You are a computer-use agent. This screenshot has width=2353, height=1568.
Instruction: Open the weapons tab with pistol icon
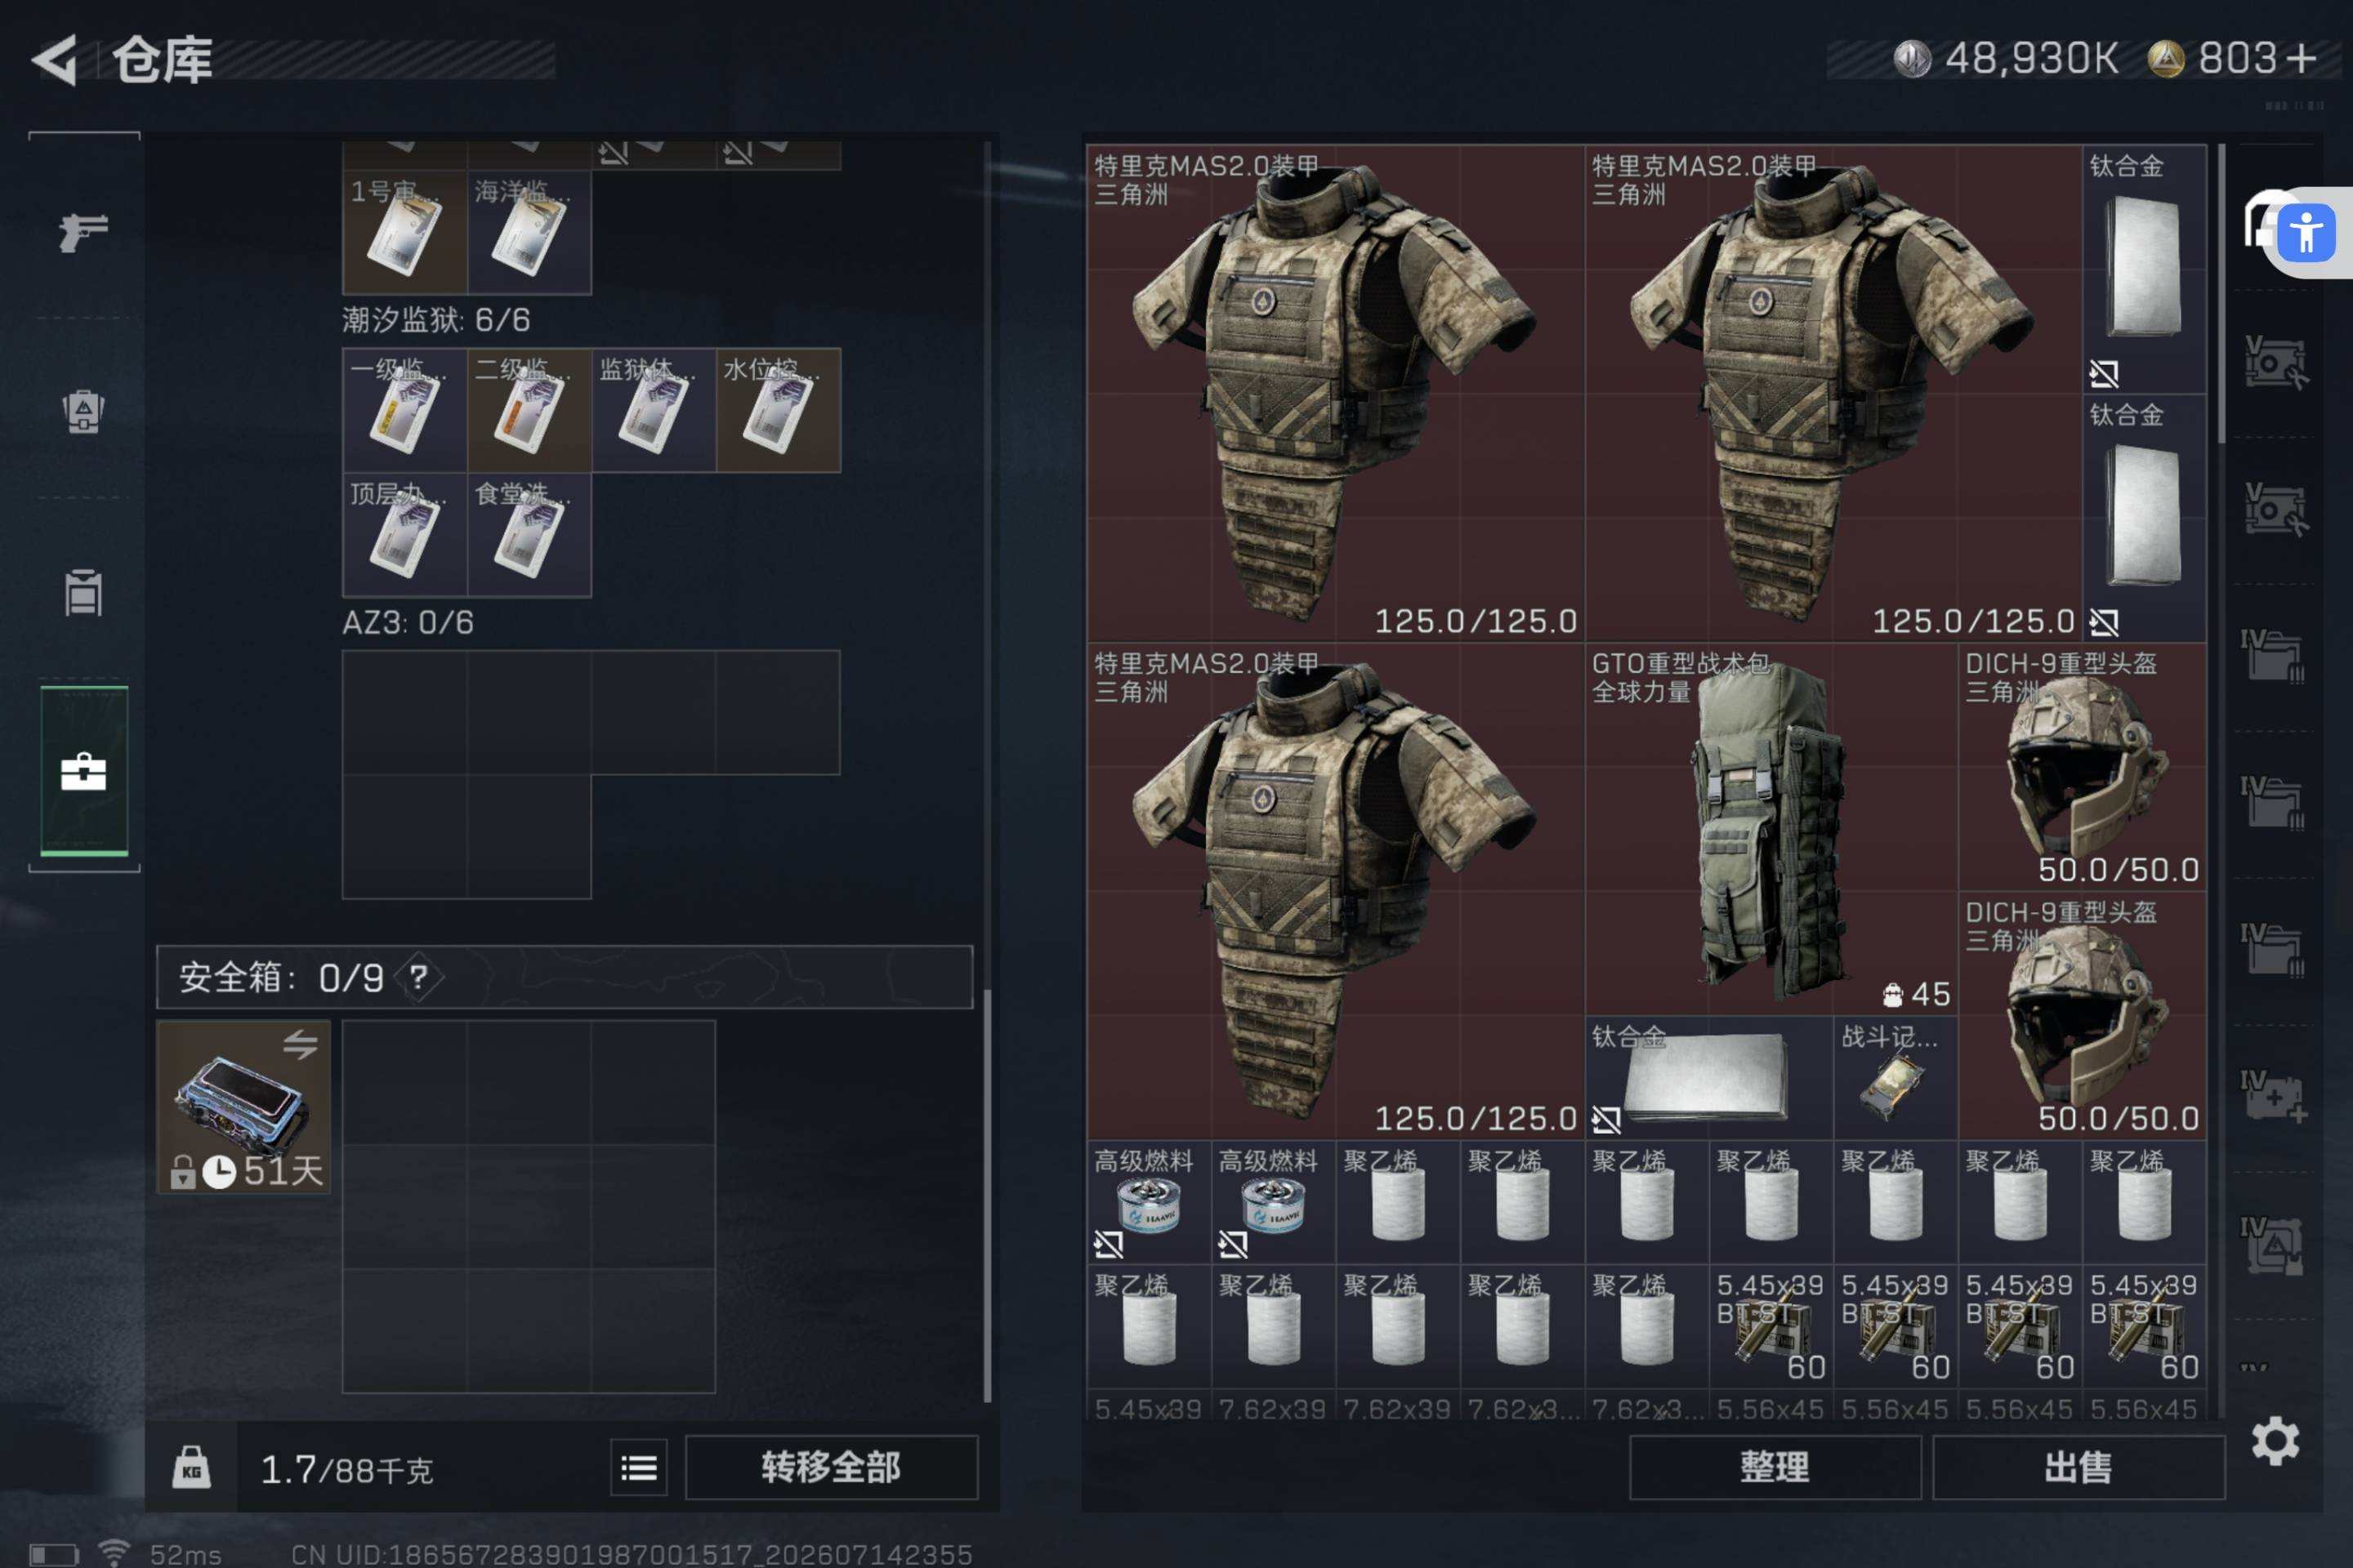84,232
